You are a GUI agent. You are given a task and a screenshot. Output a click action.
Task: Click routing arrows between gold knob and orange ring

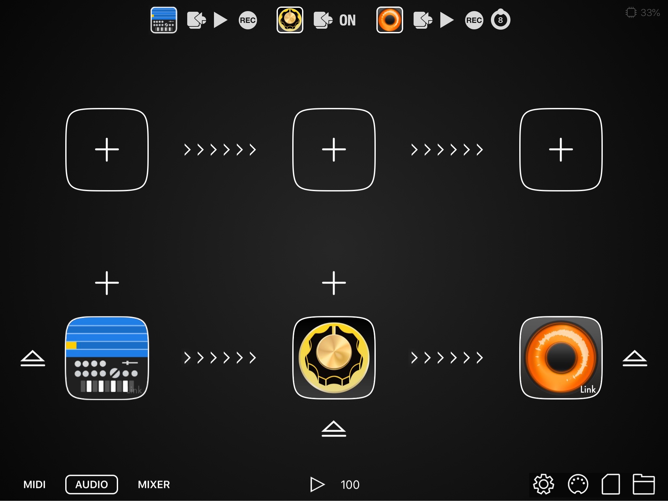[447, 358]
